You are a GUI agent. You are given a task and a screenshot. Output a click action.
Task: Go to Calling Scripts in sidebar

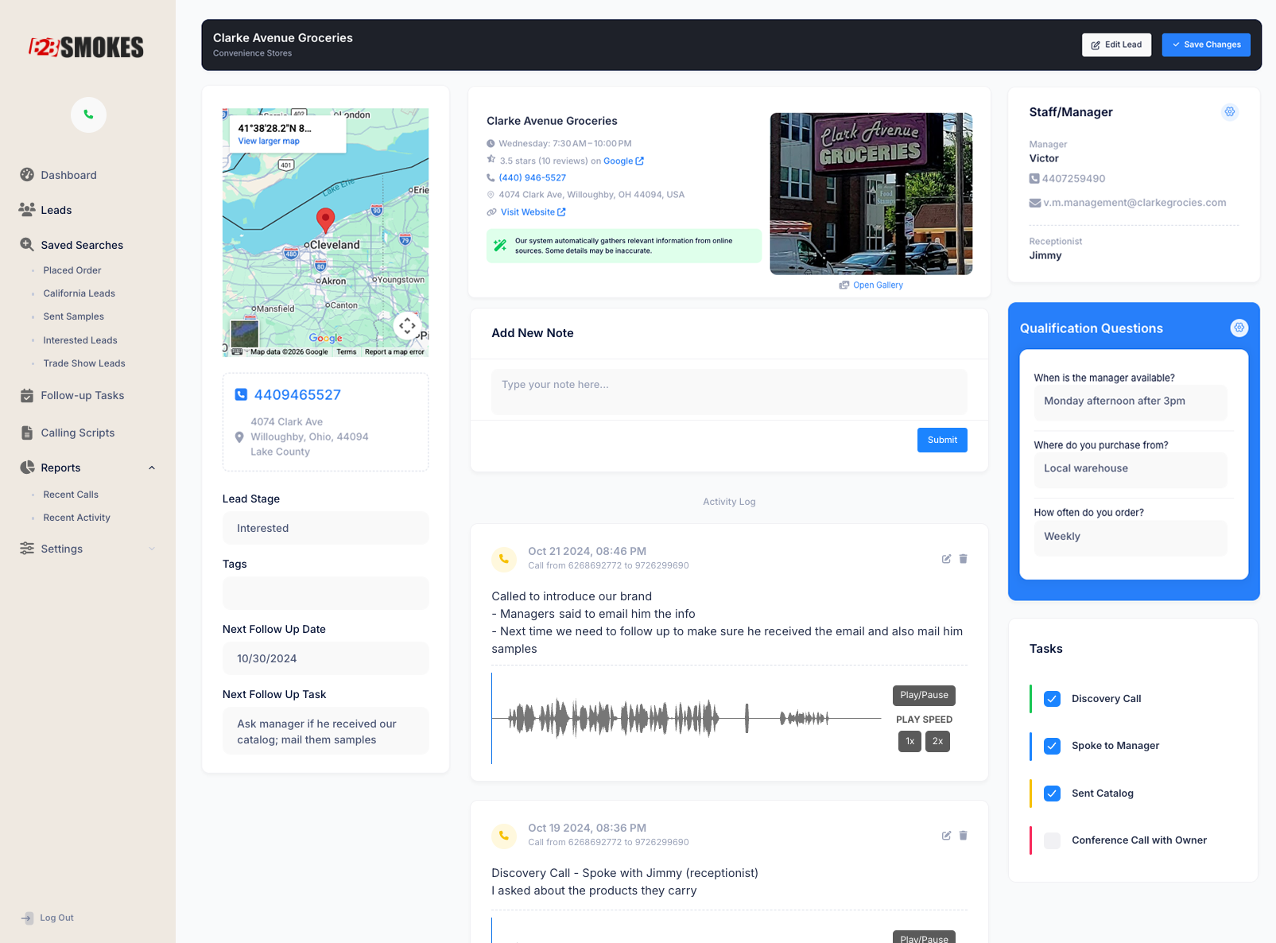[x=78, y=433]
